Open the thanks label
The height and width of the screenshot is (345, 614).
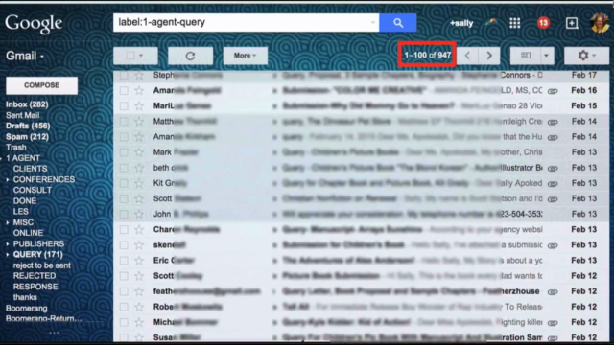[x=25, y=298]
